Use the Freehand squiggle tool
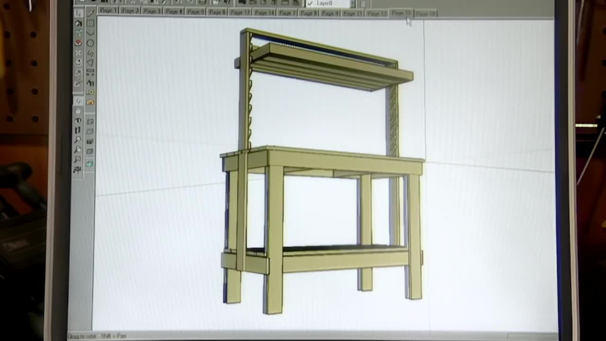The height and width of the screenshot is (341, 606). coord(90,53)
